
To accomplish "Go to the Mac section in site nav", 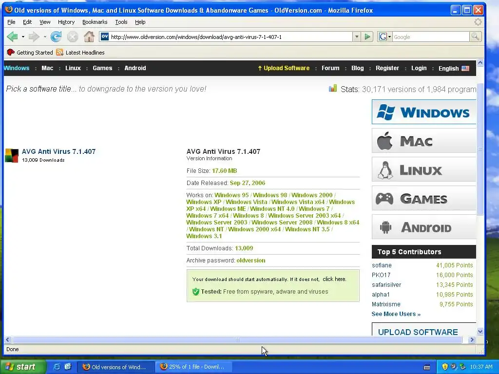I will 47,68.
